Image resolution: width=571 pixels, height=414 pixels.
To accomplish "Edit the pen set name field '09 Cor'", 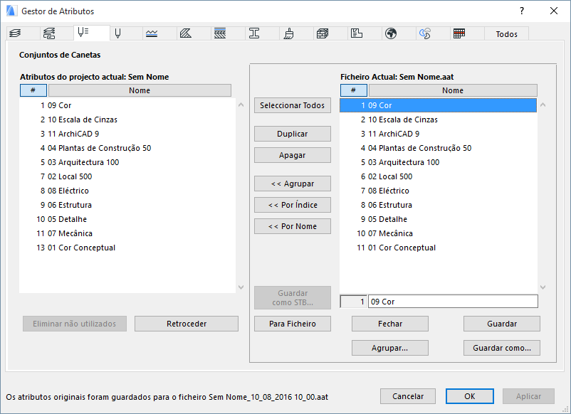I will (453, 302).
